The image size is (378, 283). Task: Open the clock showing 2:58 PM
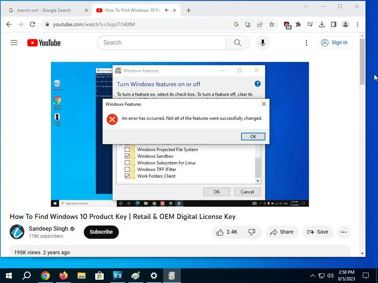pos(346,276)
